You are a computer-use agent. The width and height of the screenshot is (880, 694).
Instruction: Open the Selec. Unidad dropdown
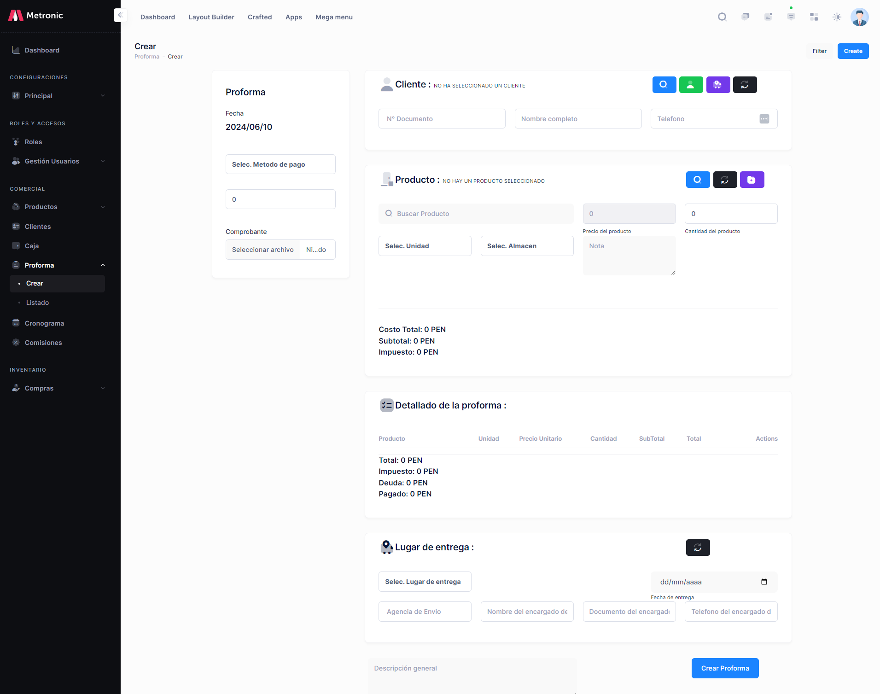(424, 246)
